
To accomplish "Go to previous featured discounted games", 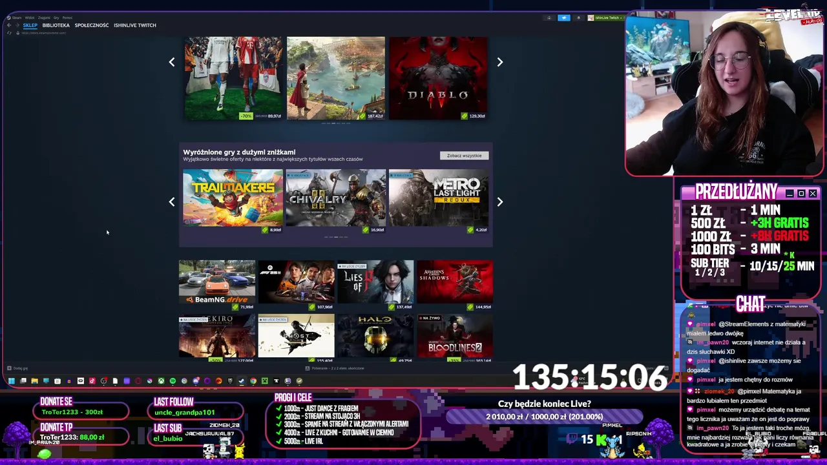I will tap(171, 201).
